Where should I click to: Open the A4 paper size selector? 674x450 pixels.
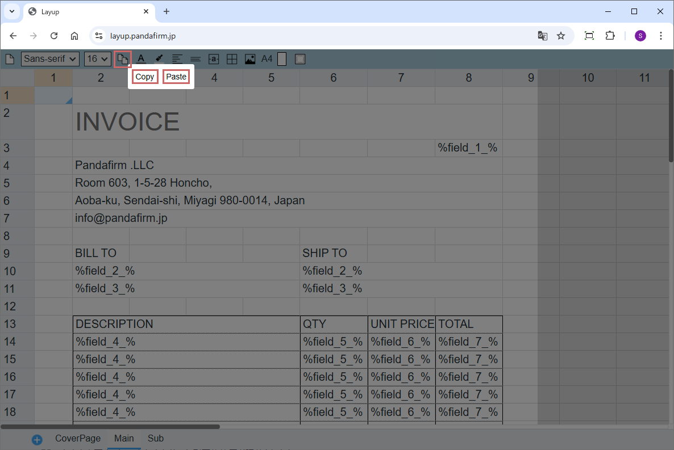[x=267, y=59]
